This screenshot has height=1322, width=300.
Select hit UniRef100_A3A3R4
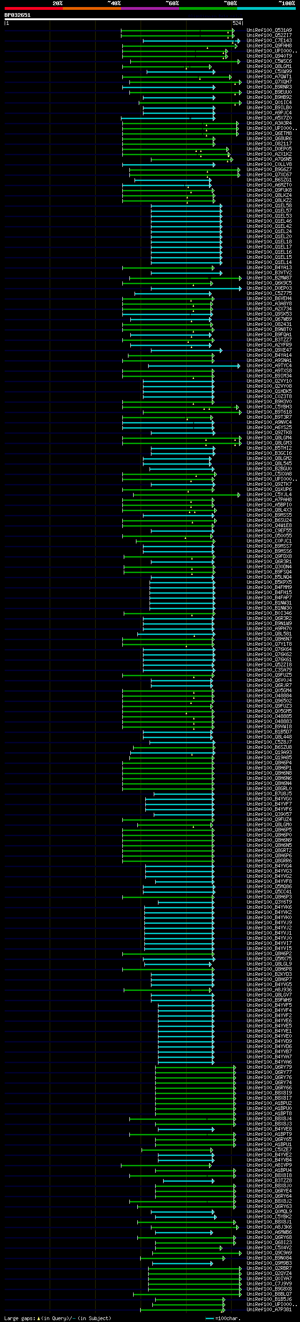(x=269, y=123)
